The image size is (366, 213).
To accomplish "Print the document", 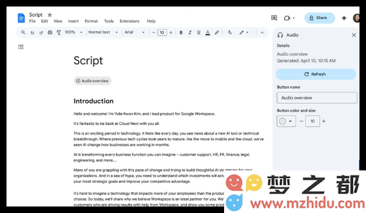I will point(50,33).
